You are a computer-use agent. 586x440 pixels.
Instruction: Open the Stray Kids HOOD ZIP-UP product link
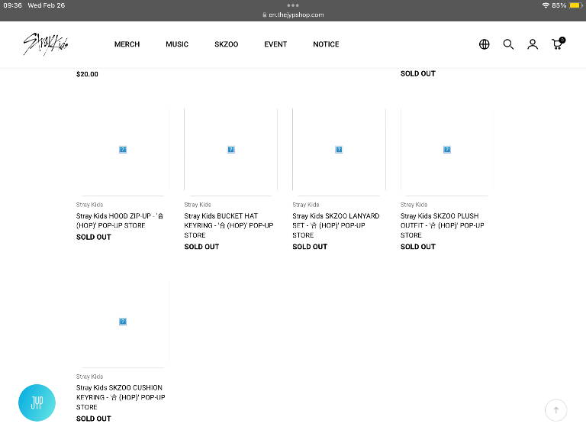[x=120, y=220]
